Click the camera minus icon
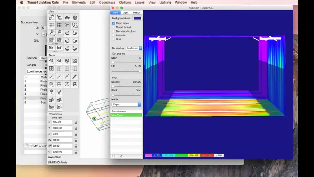314x177 pixels. pyautogui.click(x=52, y=48)
